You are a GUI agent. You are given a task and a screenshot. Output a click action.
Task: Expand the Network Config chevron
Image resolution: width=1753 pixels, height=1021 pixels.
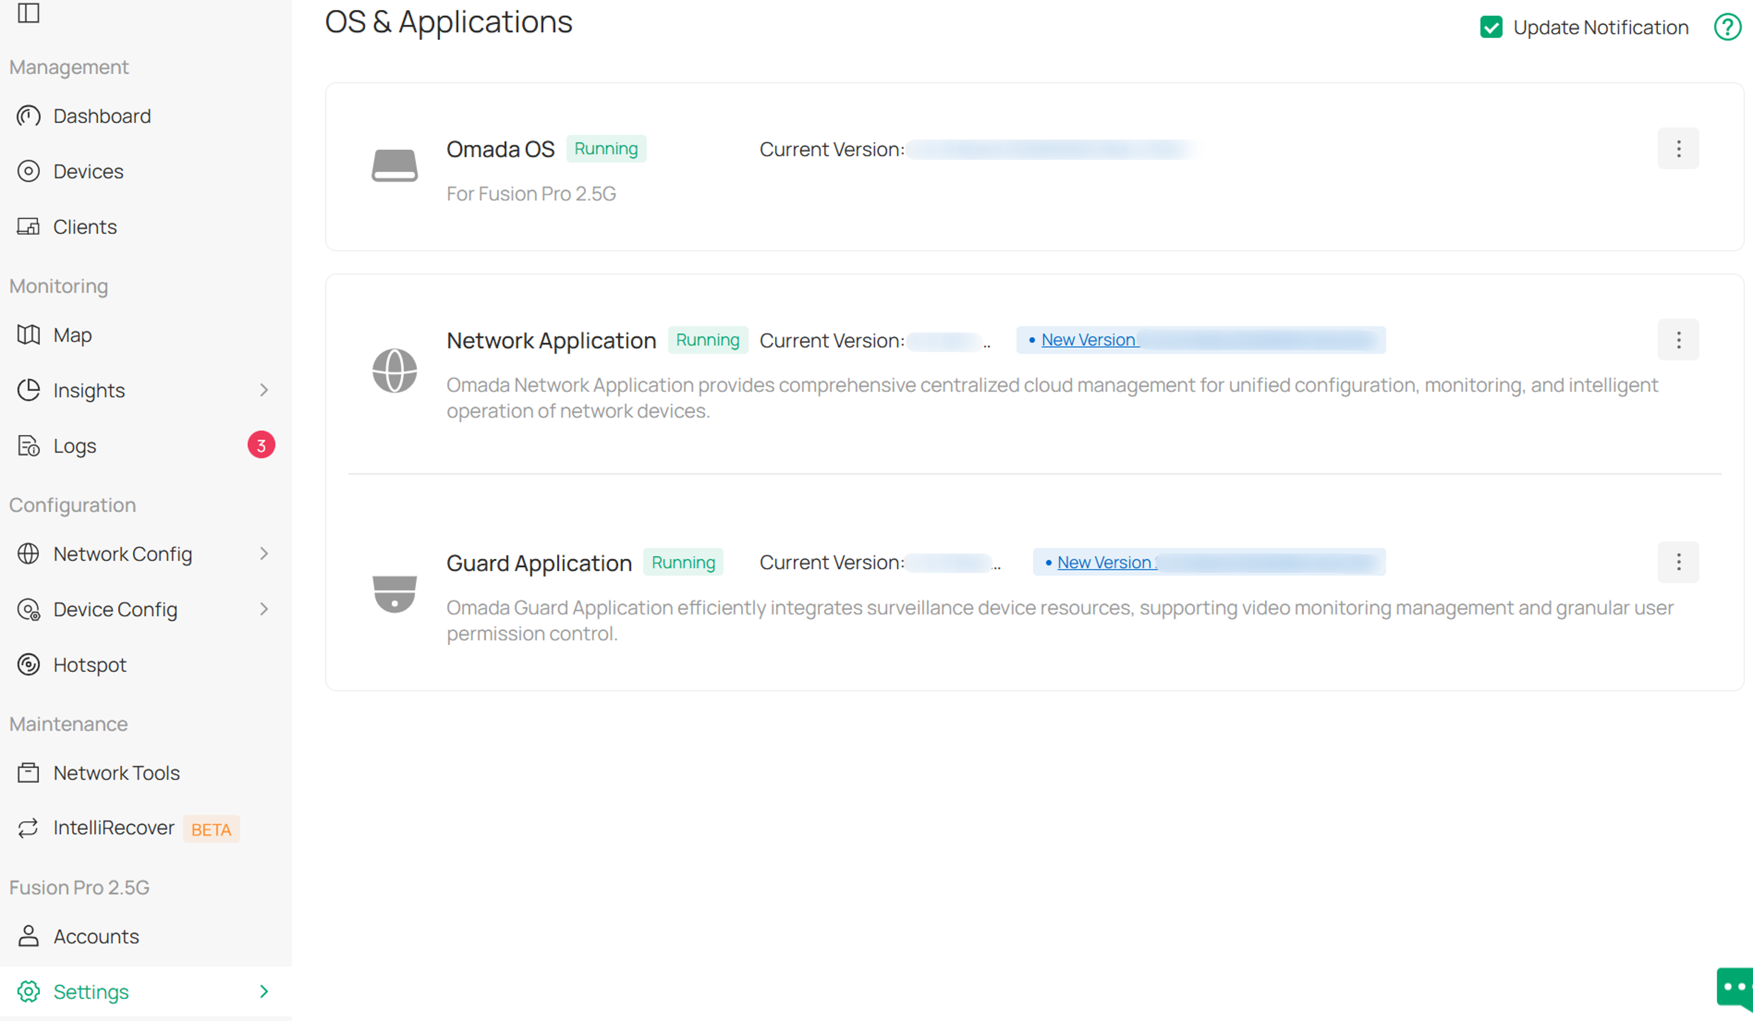point(264,553)
